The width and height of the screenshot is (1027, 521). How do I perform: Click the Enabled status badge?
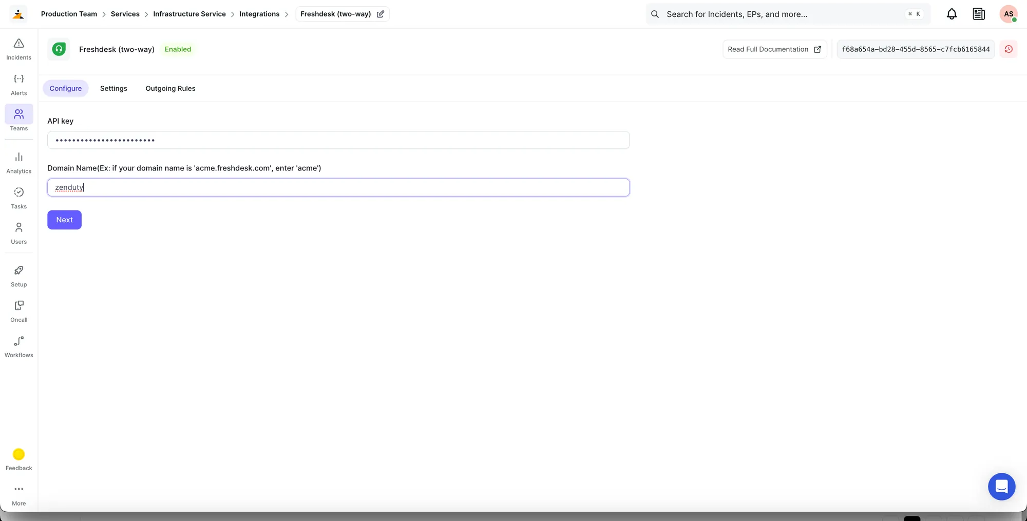pyautogui.click(x=178, y=49)
